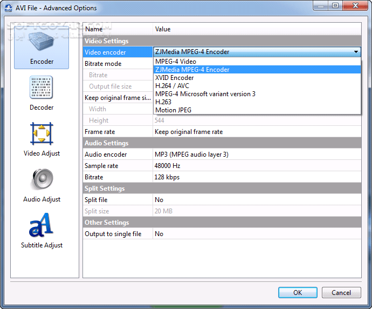Screen dimensions: 372x309
Task: Choose MPEG-4 Microsoft variant version 3
Action: (x=257, y=94)
